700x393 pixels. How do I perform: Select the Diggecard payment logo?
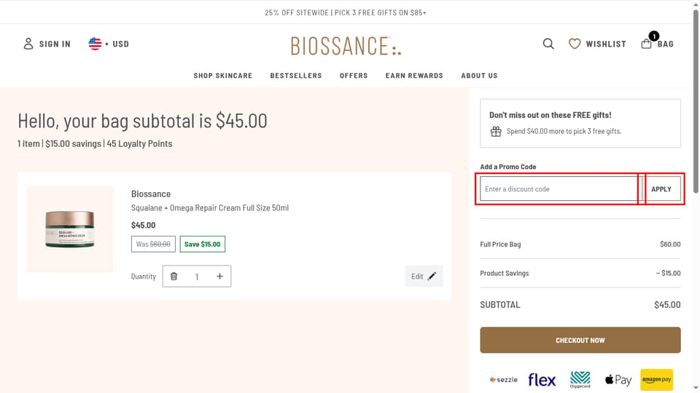tap(580, 380)
